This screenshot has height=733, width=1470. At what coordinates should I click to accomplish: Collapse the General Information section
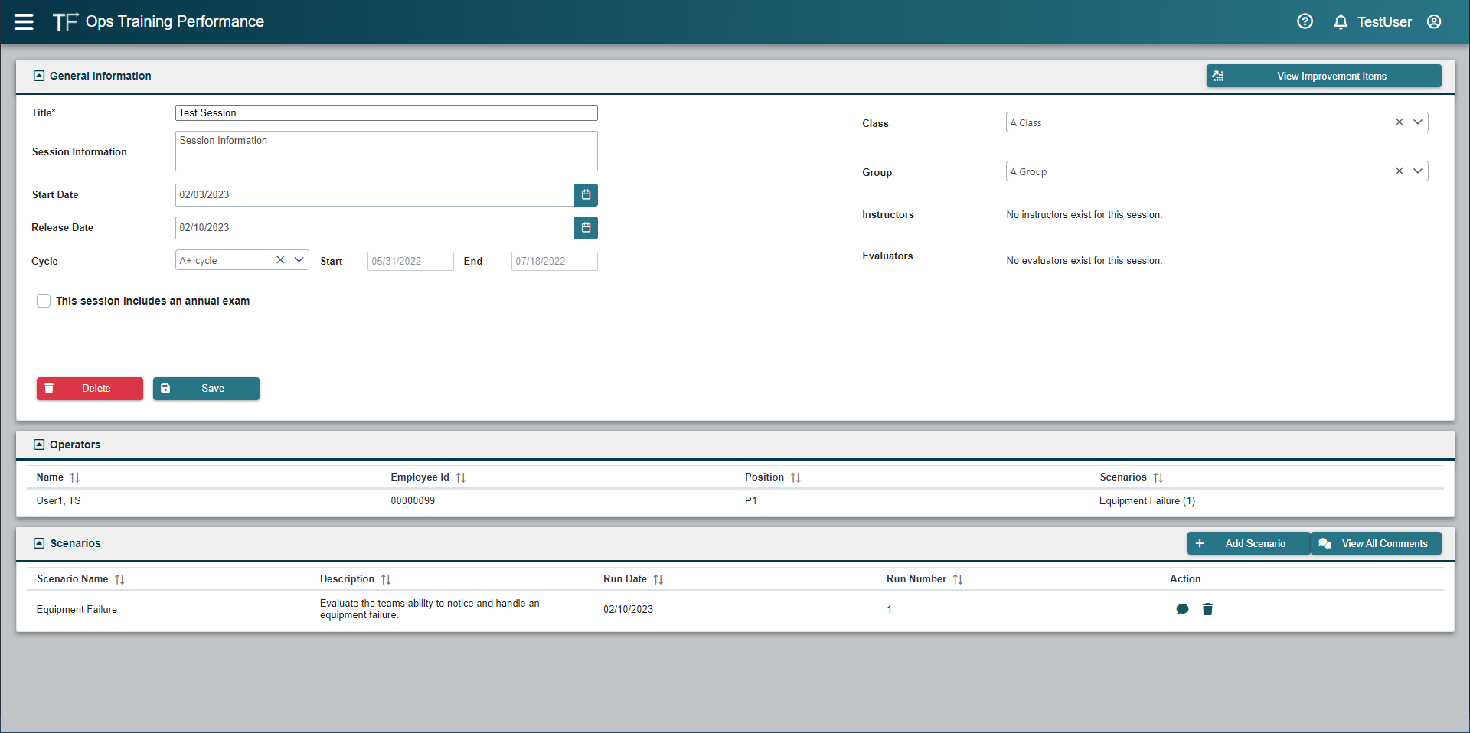pos(39,76)
